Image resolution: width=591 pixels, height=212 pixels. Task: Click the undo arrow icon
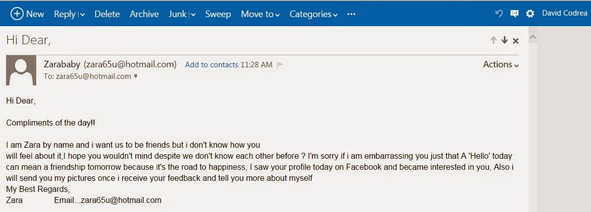click(499, 14)
